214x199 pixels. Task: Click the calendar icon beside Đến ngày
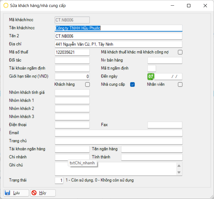click(x=151, y=77)
